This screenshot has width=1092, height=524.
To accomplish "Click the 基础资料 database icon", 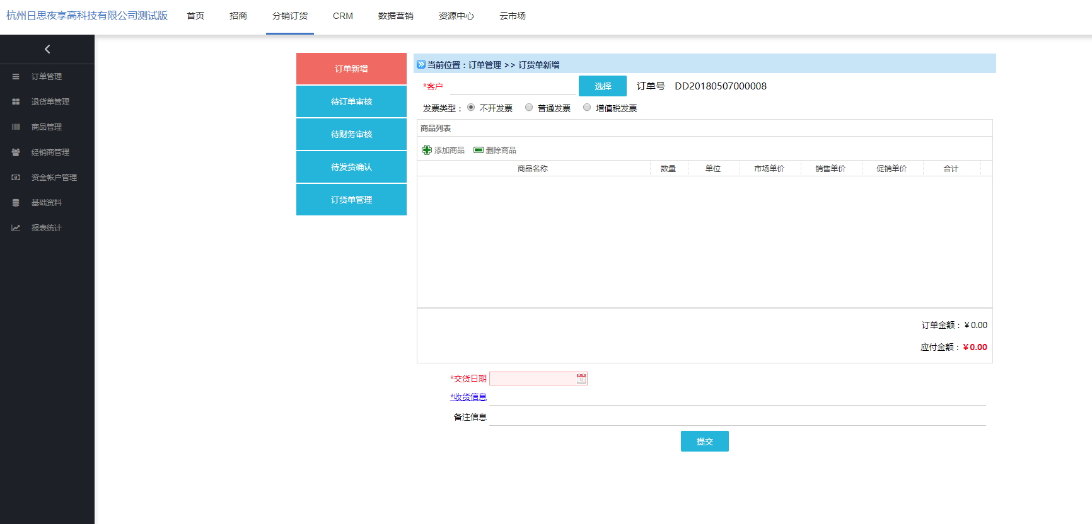I will point(16,203).
